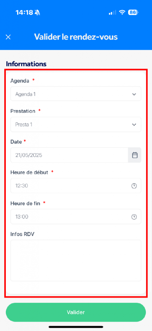Screen dimensions: 152x331
Task: Open the calendar icon beside Date field
Action: pyautogui.click(x=135, y=155)
